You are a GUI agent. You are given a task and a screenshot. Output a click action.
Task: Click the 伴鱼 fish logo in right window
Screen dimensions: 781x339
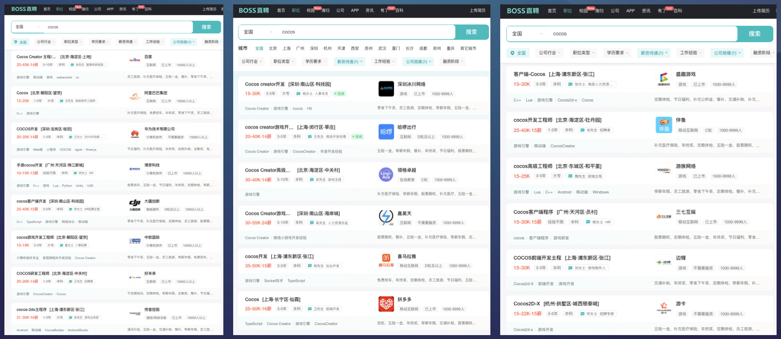pyautogui.click(x=664, y=125)
